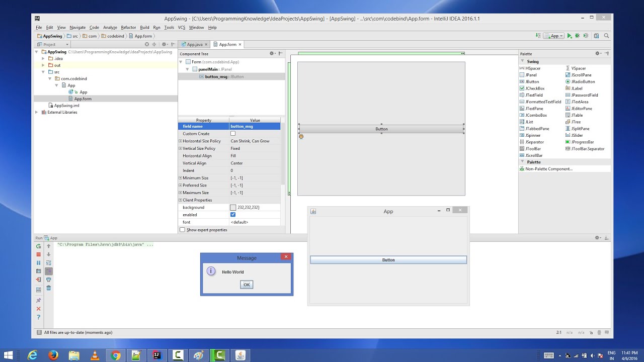
Task: Expand Horizontal Size Policy property
Action: [180, 141]
